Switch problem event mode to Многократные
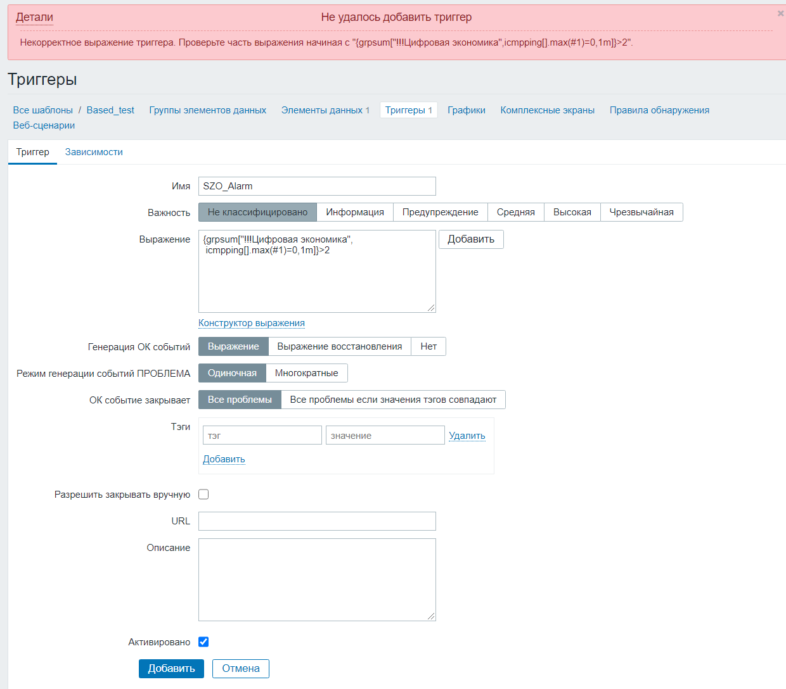This screenshot has width=786, height=689. (x=307, y=373)
